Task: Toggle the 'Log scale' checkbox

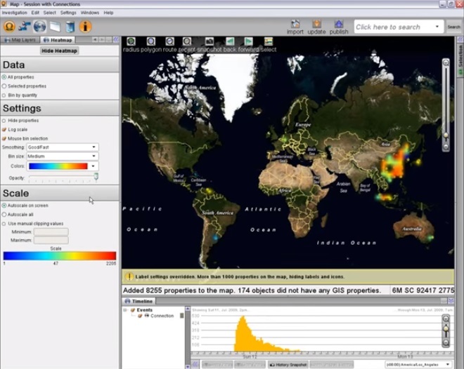Action: click(x=4, y=130)
